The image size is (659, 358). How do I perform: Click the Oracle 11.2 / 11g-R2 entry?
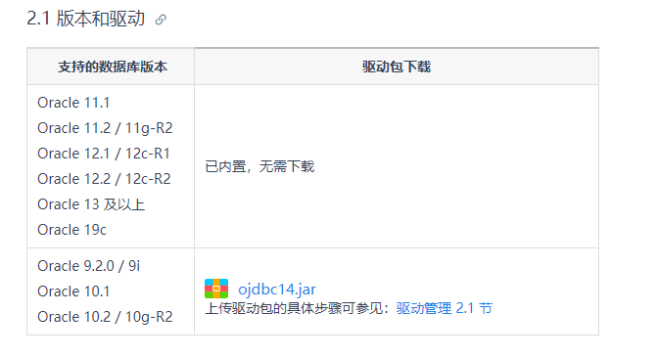pos(105,128)
